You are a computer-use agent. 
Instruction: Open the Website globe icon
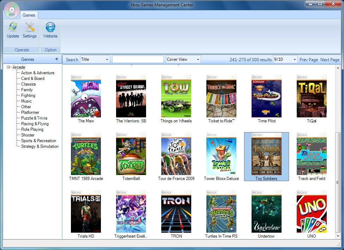coord(50,30)
